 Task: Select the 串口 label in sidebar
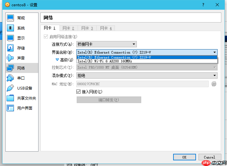(x=21, y=78)
